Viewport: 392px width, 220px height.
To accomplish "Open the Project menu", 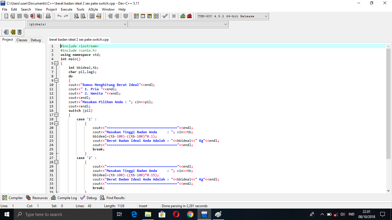I will tap(52, 9).
